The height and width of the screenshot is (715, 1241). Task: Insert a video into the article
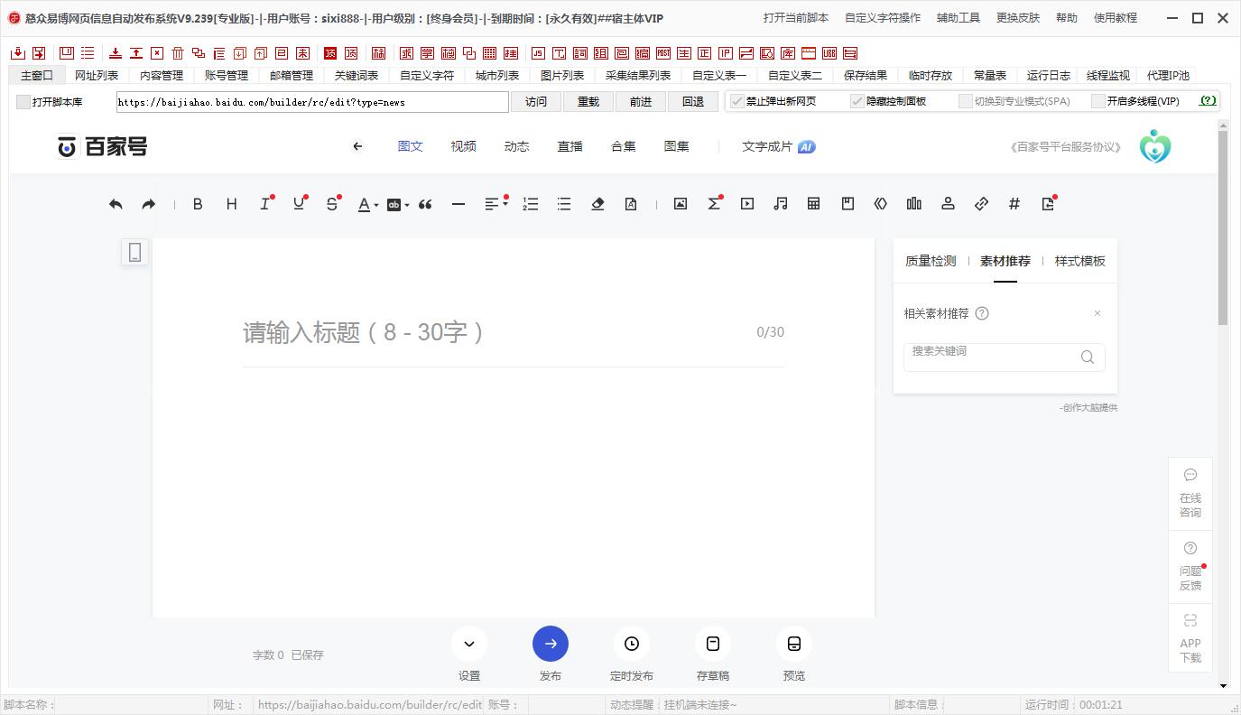point(747,204)
